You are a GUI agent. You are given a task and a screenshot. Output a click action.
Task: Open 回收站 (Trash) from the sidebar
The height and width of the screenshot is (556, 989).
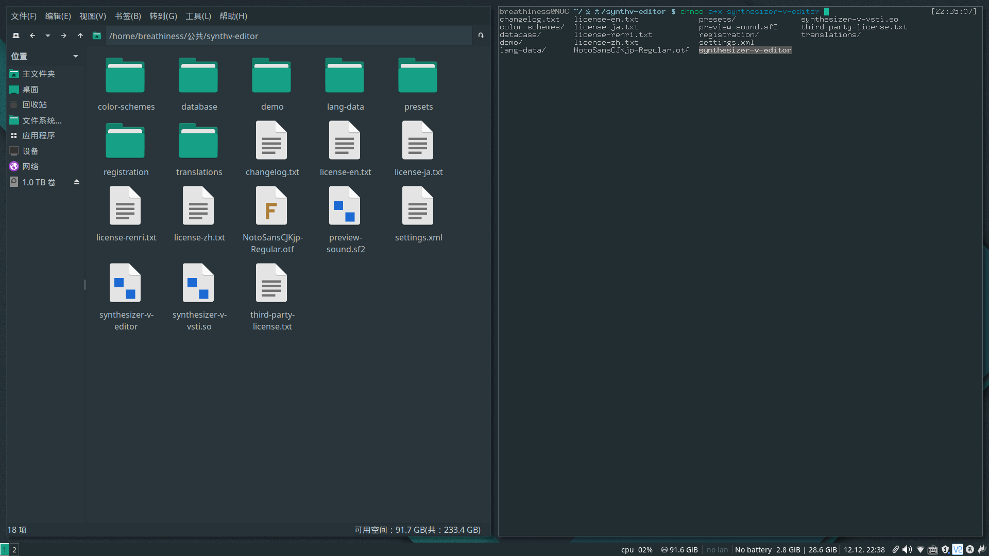point(35,105)
